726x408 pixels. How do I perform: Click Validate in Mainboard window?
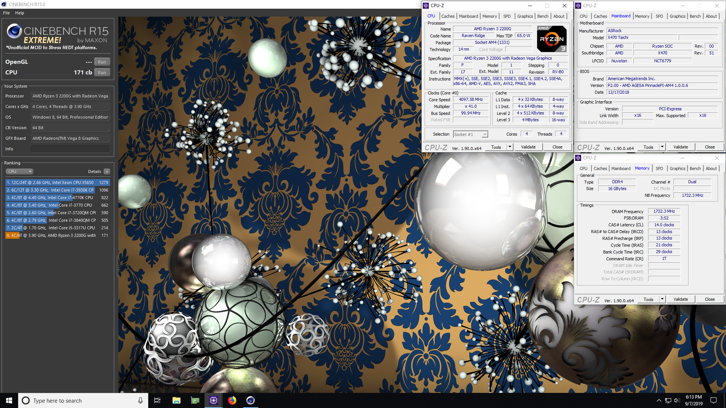pos(681,147)
